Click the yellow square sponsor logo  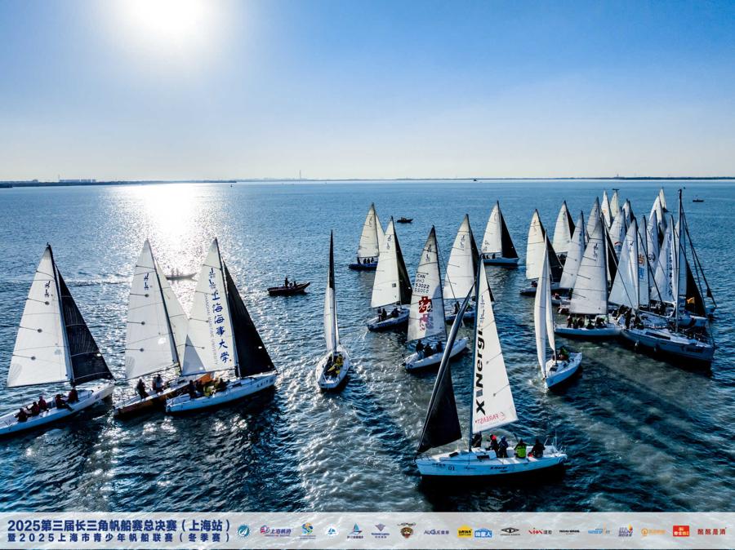pyautogui.click(x=464, y=531)
